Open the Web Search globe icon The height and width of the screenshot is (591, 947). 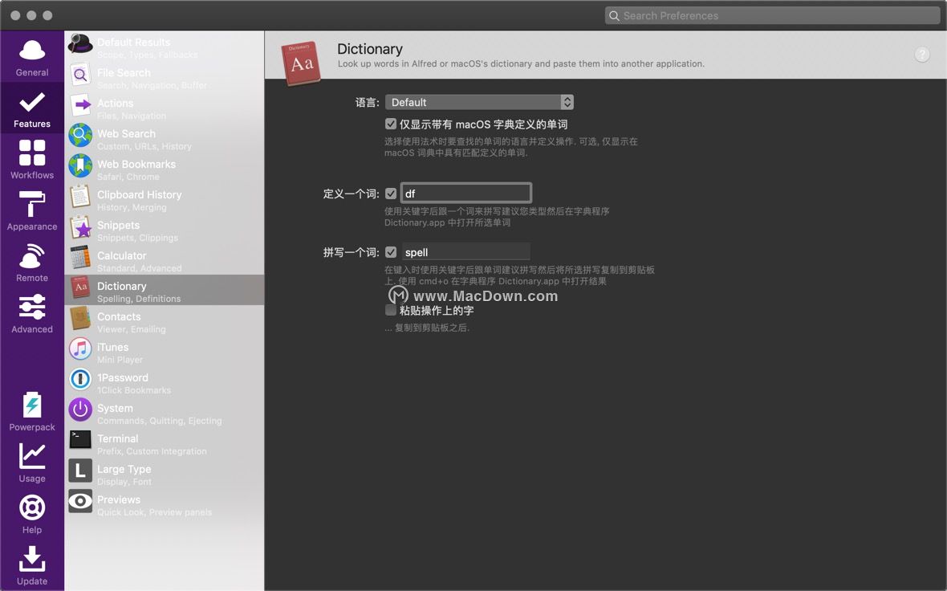tap(79, 136)
